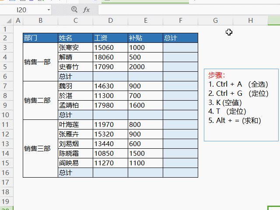Click salary cell 11300

(x=111, y=96)
